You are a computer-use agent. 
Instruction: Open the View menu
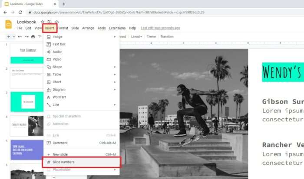(38, 28)
